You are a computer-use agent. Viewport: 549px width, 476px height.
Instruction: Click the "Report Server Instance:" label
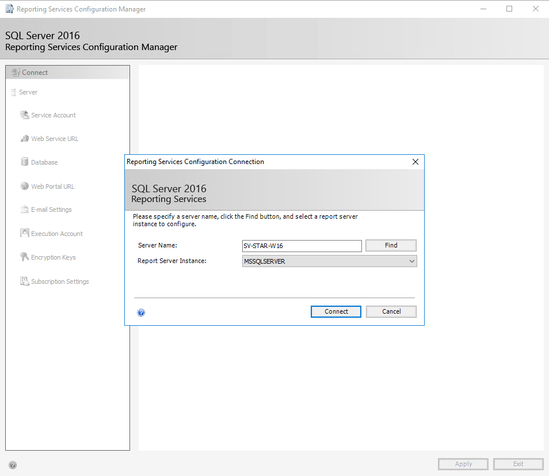coord(172,261)
